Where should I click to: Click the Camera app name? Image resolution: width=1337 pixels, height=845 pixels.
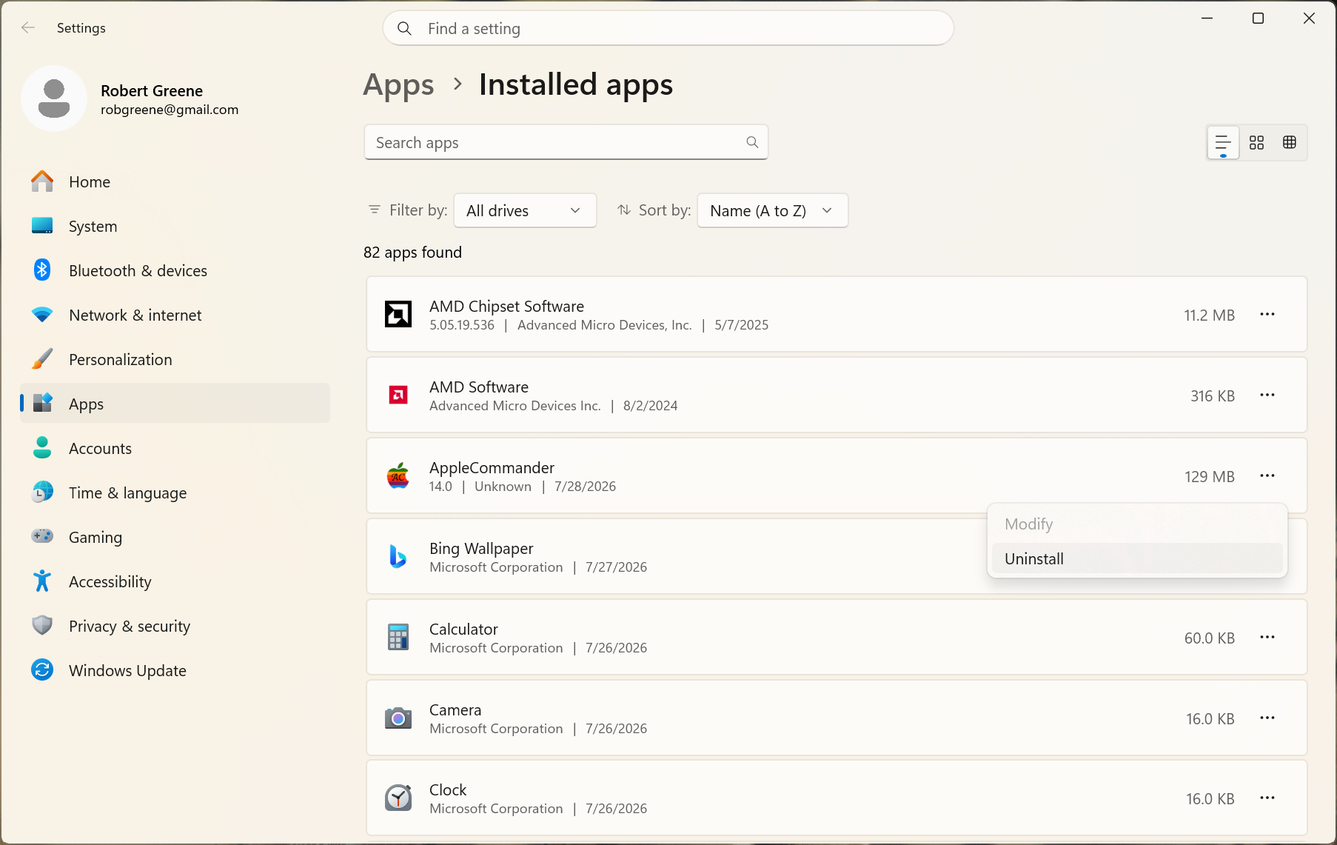tap(455, 709)
